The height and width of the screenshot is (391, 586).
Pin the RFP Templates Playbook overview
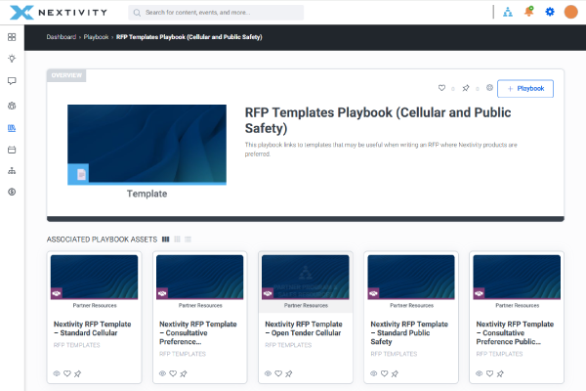[x=466, y=88]
